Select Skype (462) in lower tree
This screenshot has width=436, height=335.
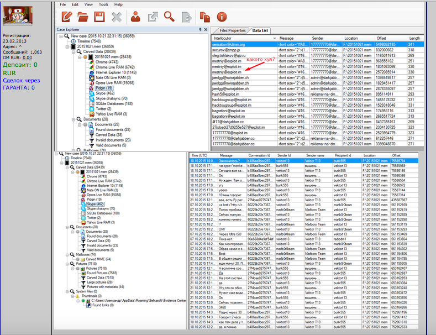[95, 204]
